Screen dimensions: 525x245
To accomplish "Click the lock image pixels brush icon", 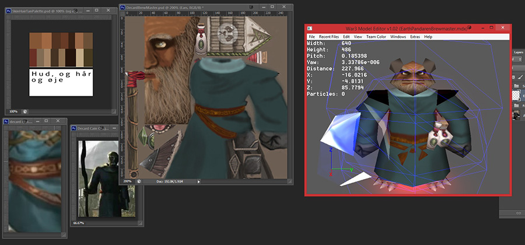I will click(521, 77).
